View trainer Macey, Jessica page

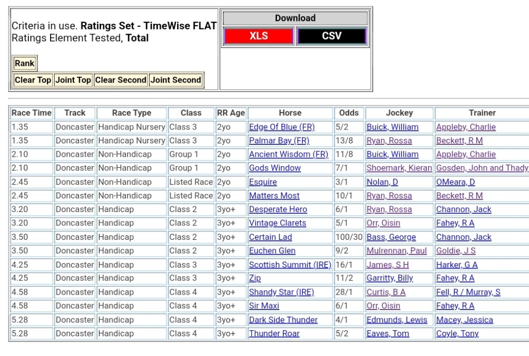(x=464, y=320)
